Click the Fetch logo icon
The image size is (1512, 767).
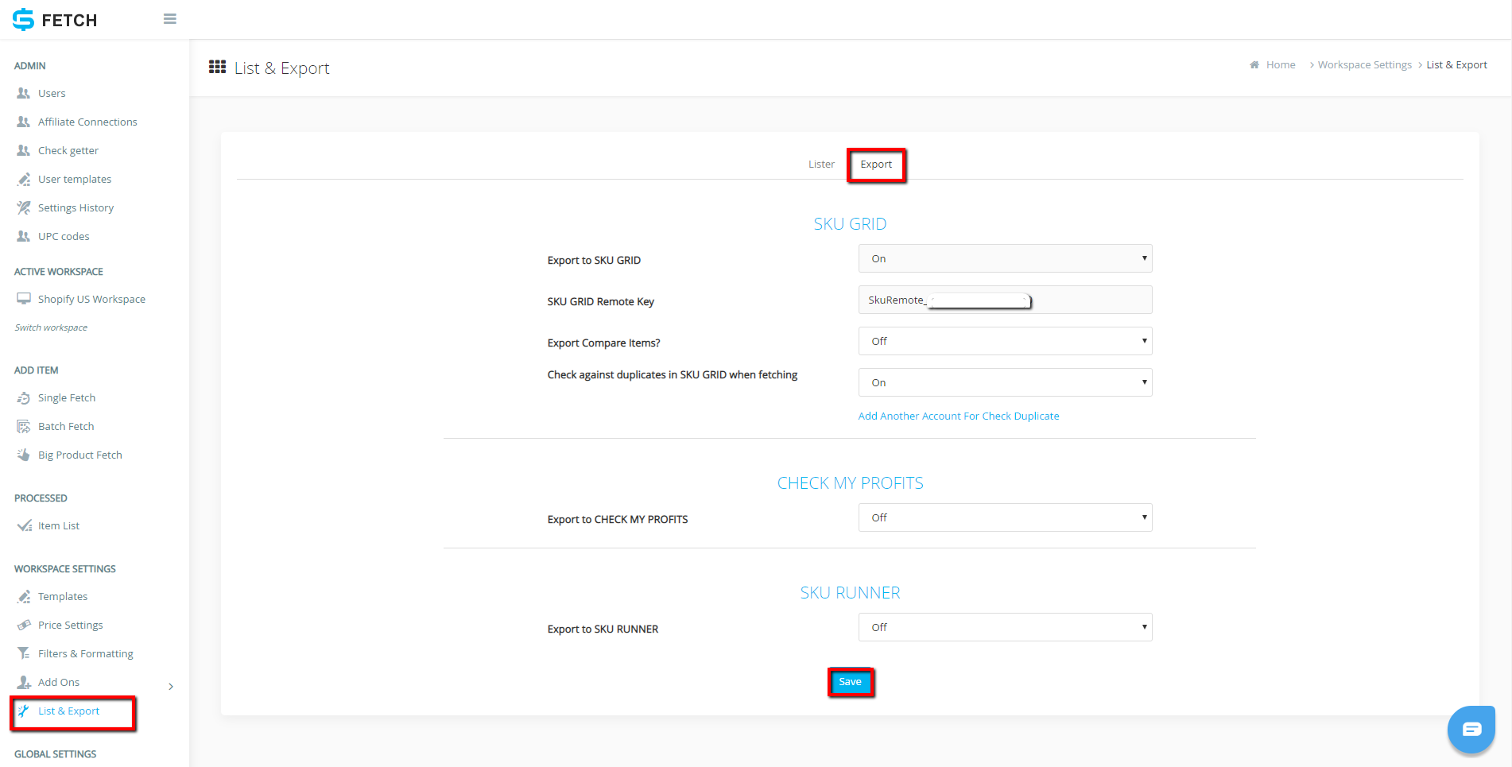(23, 20)
